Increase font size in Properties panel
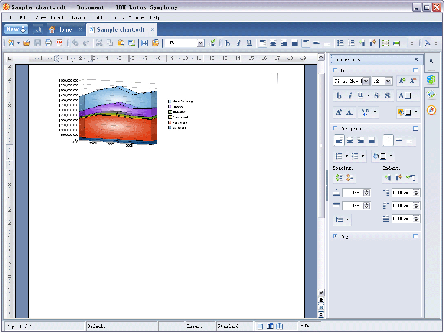444x333 pixels. (x=402, y=81)
